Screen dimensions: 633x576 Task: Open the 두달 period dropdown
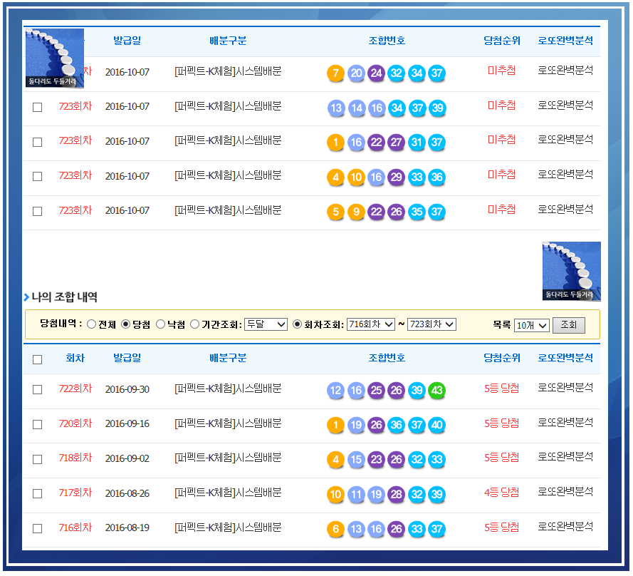(266, 324)
